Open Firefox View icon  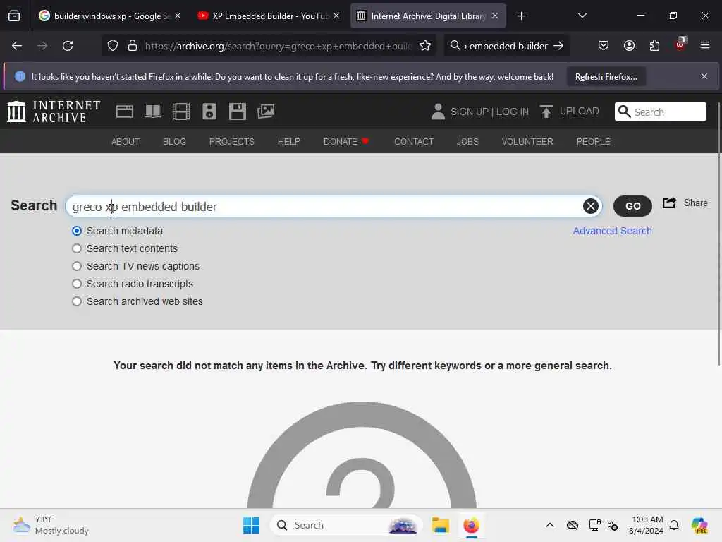14,16
